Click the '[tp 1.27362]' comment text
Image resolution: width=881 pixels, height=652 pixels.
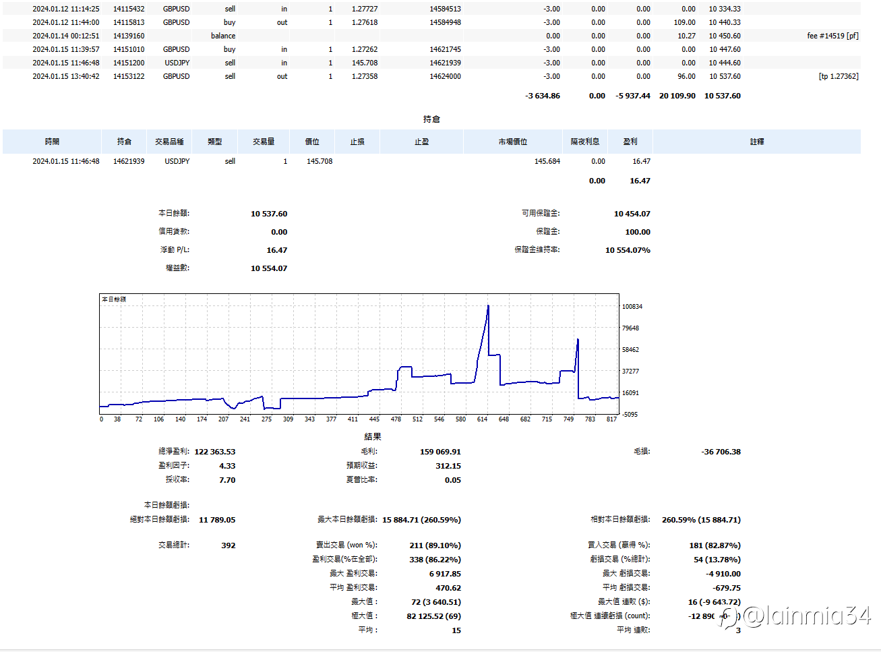point(839,76)
